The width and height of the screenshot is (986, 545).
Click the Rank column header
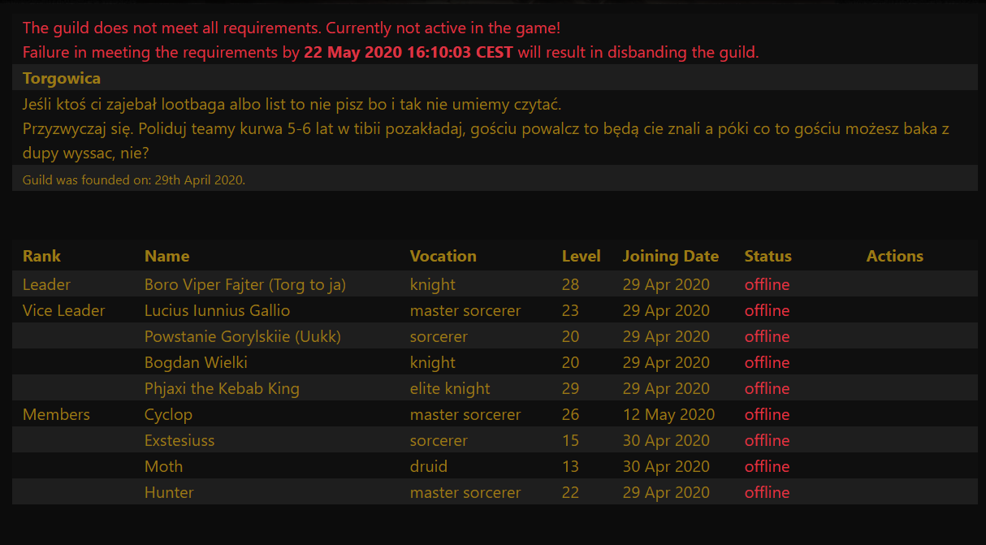41,256
